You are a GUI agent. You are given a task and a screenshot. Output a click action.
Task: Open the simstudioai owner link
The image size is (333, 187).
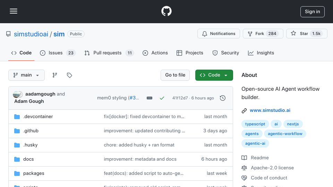31,34
